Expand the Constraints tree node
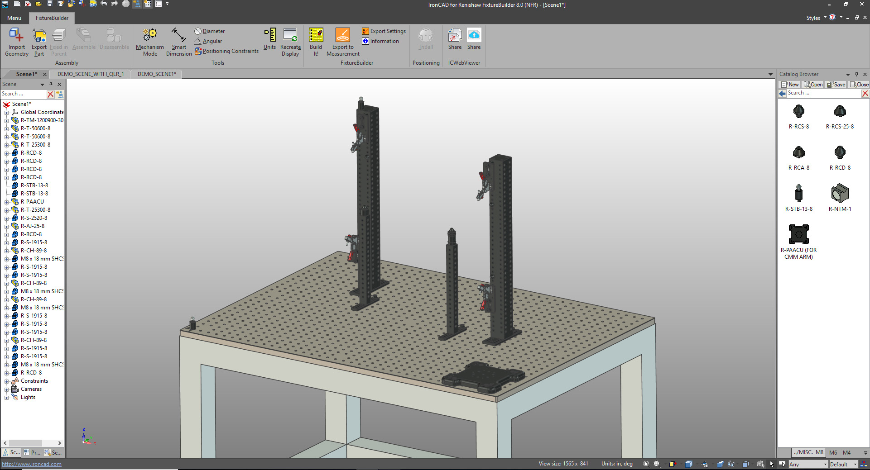This screenshot has width=870, height=470. tap(6, 381)
